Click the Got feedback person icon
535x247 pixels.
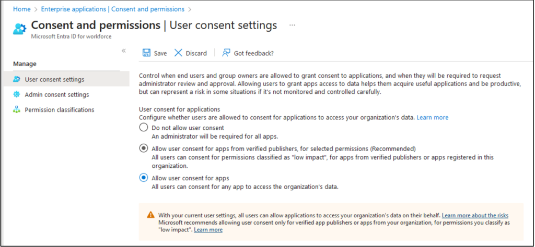tap(226, 53)
